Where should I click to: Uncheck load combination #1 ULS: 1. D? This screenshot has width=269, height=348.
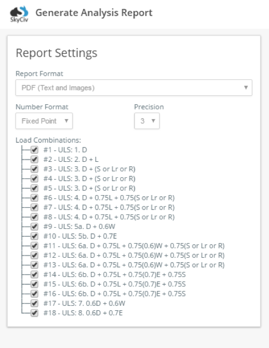tap(34, 150)
